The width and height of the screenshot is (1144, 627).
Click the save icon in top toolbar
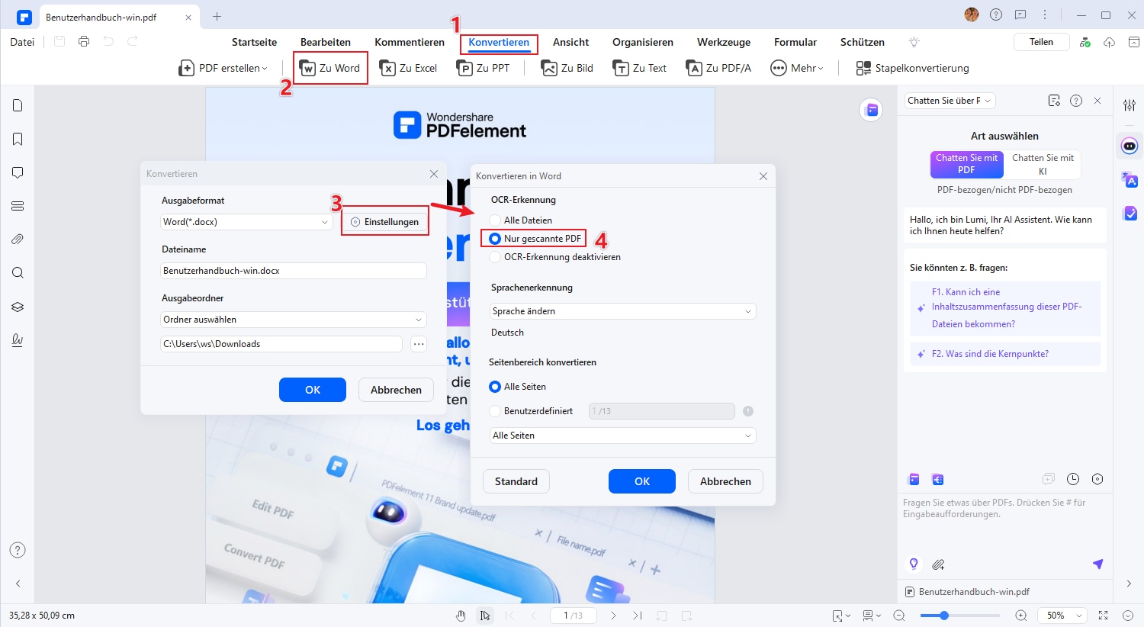[59, 42]
